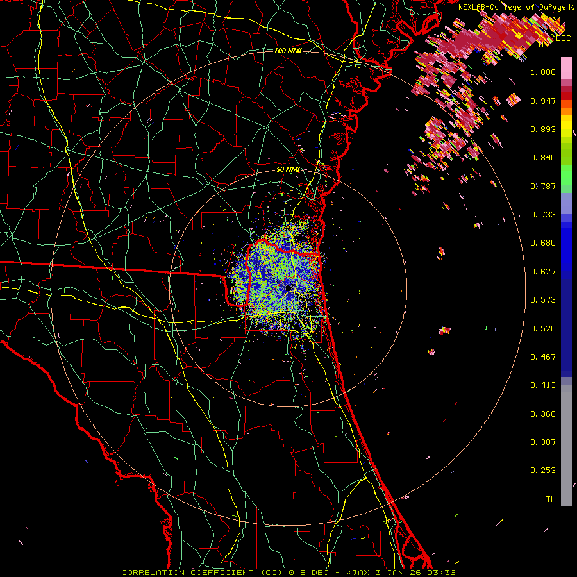
Task: Click the 0.680 scale value
Action: (x=543, y=243)
